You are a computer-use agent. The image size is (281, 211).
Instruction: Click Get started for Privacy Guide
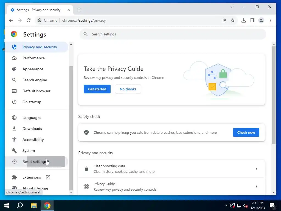[x=97, y=89]
